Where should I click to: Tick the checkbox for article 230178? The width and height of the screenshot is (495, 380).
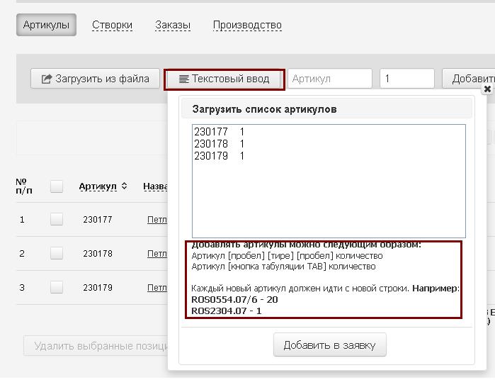tap(57, 254)
